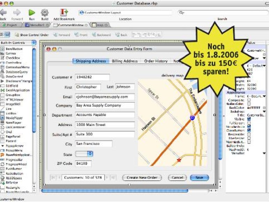Click the Forward navigation arrow in the toolbar

pyautogui.click(x=17, y=12)
